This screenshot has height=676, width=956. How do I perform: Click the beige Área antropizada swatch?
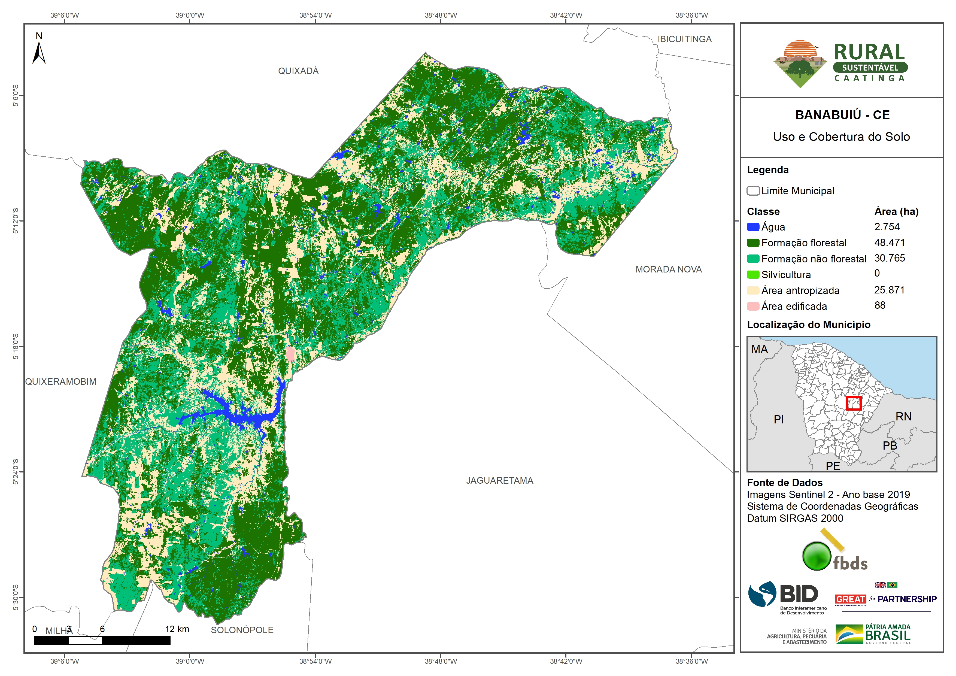coord(753,290)
